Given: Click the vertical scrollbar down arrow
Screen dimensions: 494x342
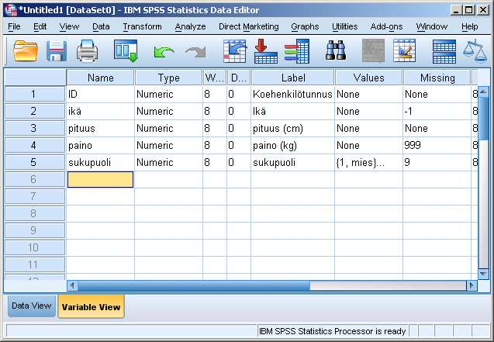Looking at the screenshot, I should pos(483,274).
